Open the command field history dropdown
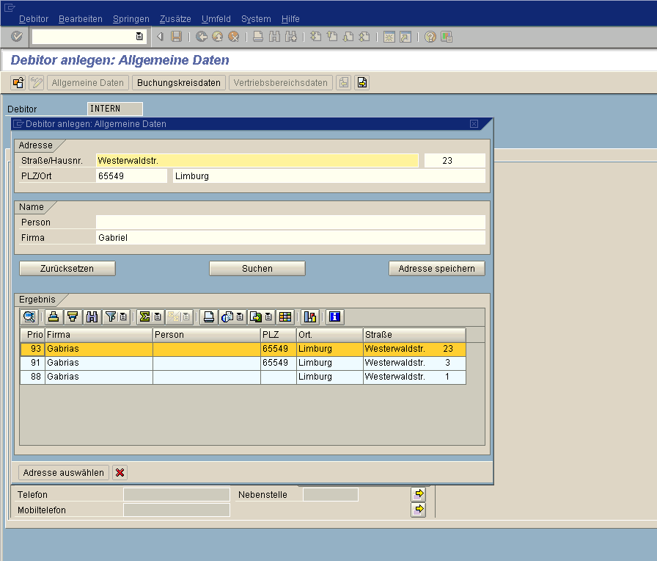 tap(139, 37)
